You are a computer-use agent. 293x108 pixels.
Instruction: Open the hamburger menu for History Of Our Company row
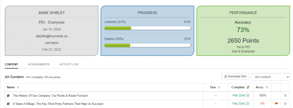(285, 95)
